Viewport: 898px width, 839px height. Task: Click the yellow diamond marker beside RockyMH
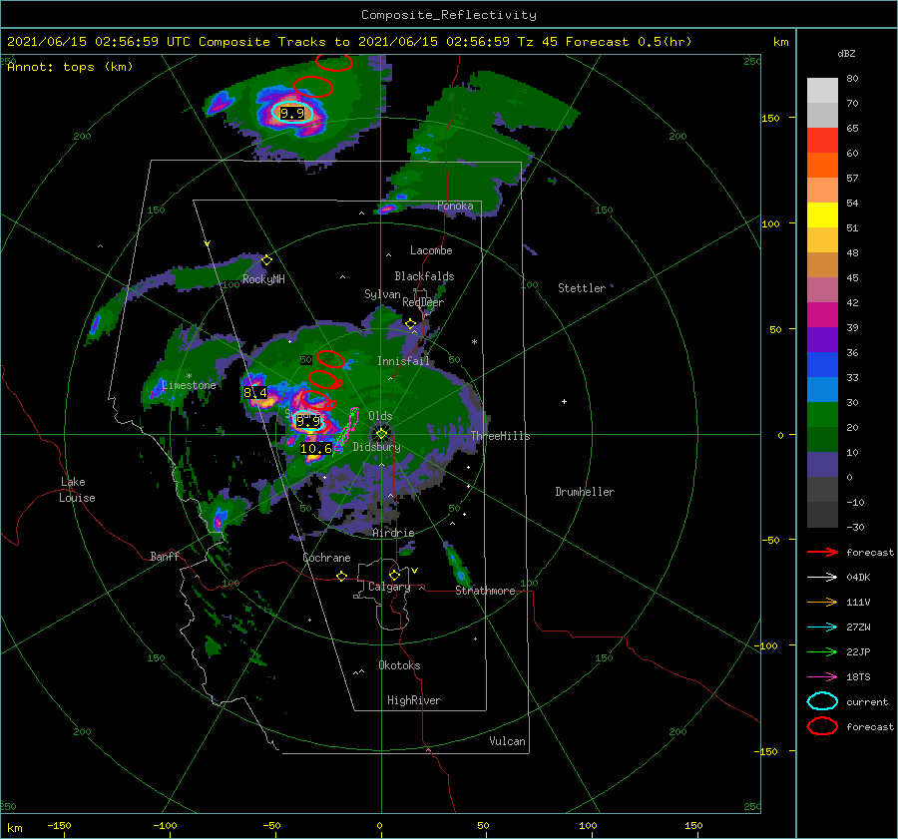tap(266, 260)
